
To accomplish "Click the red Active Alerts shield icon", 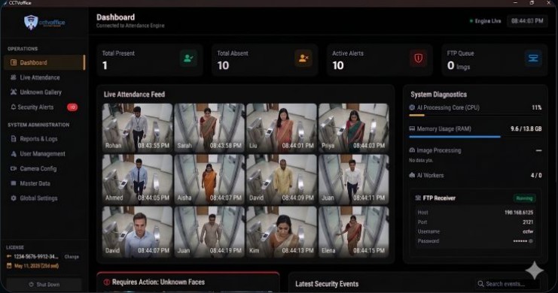I will 418,59.
